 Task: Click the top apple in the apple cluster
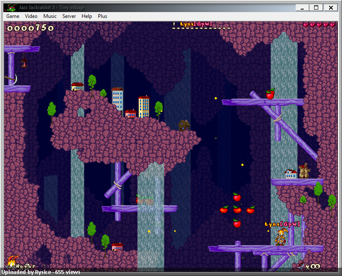[x=237, y=197]
